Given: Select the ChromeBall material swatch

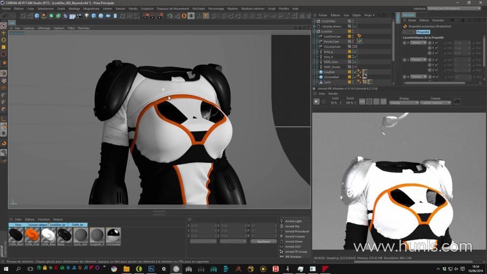Looking at the screenshot, I should (113, 235).
